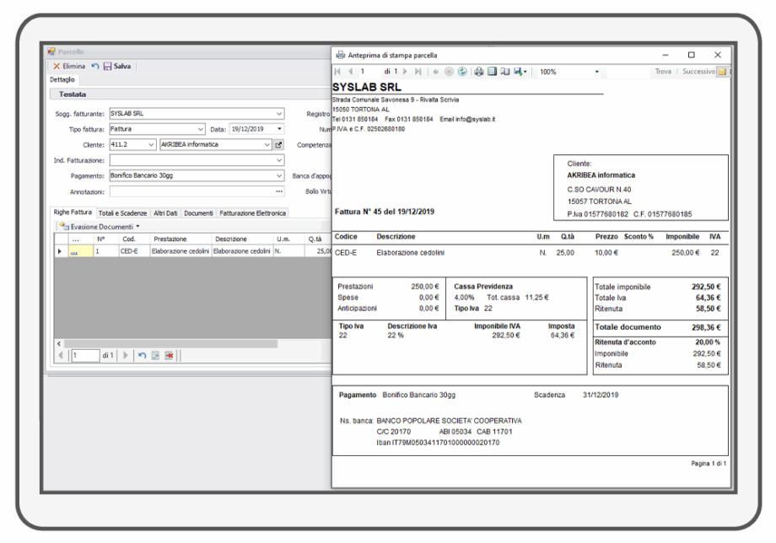Refresh the print preview report
This screenshot has width=776, height=543.
(x=462, y=72)
